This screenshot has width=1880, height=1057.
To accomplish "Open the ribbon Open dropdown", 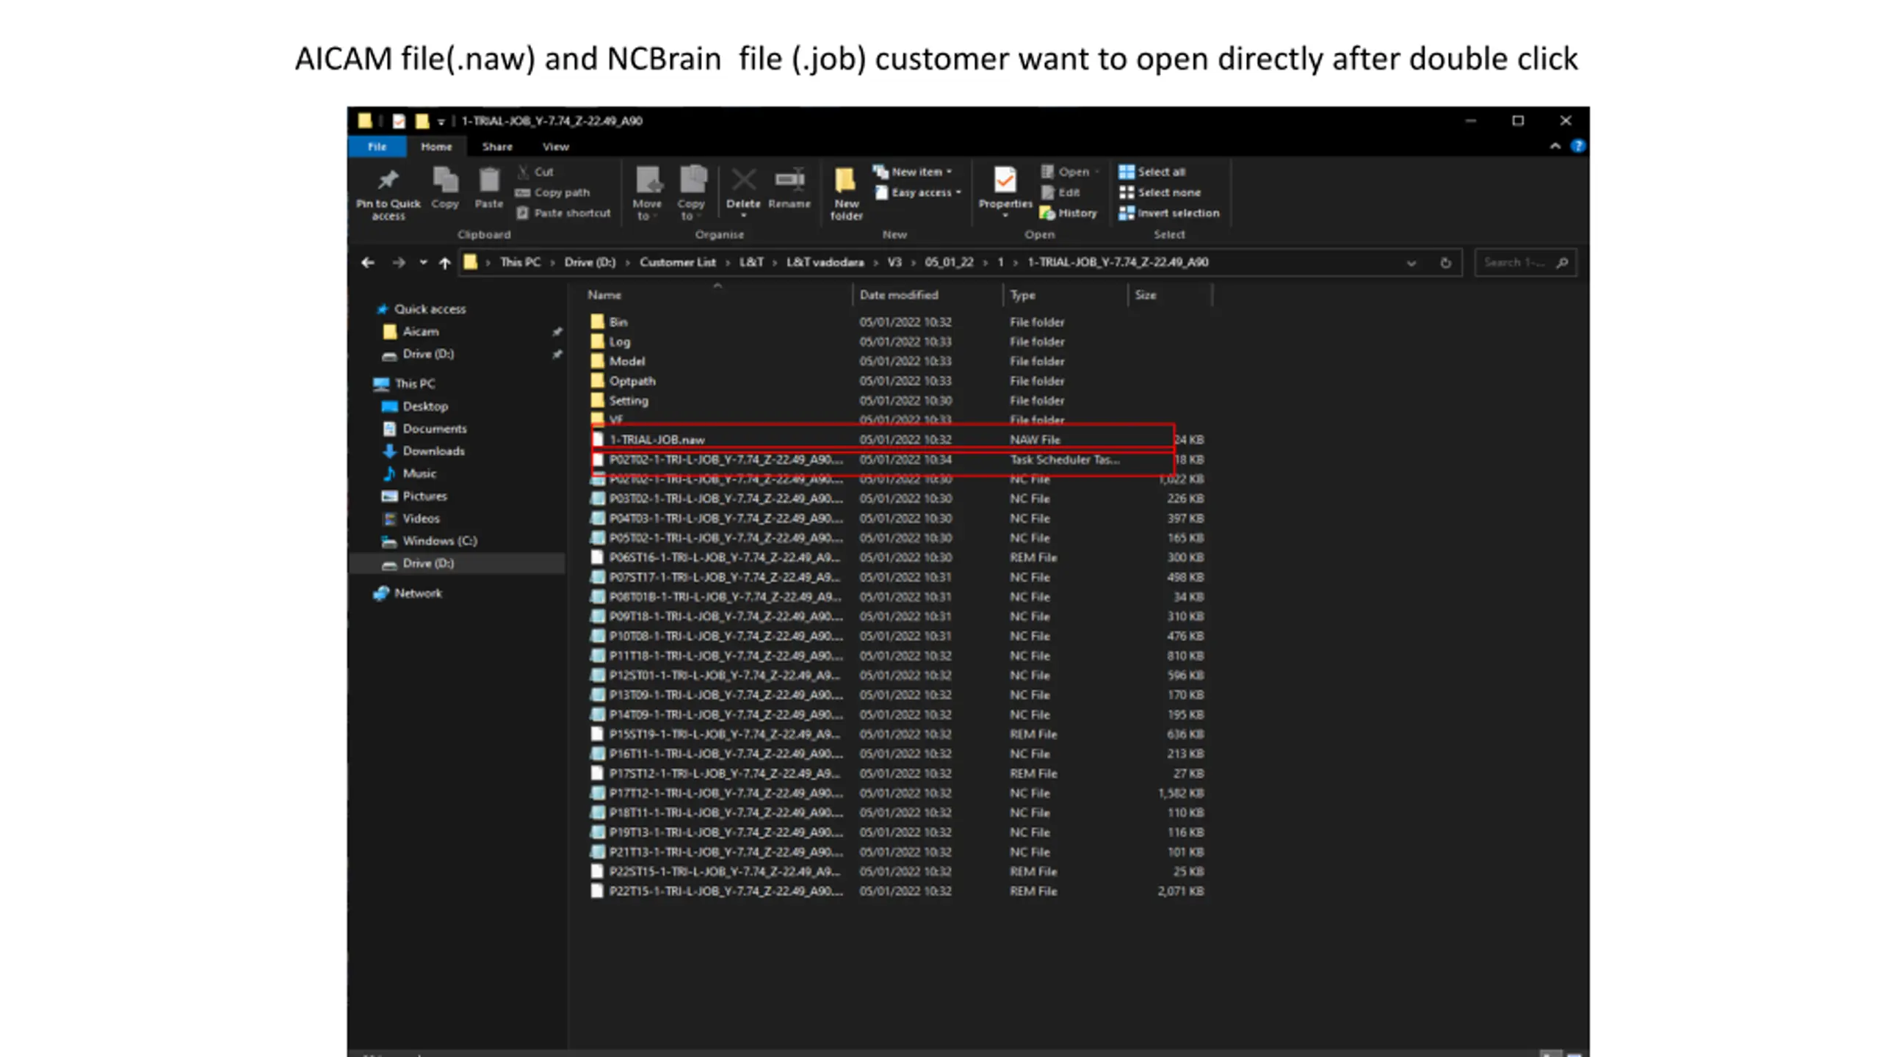I will pos(1070,172).
